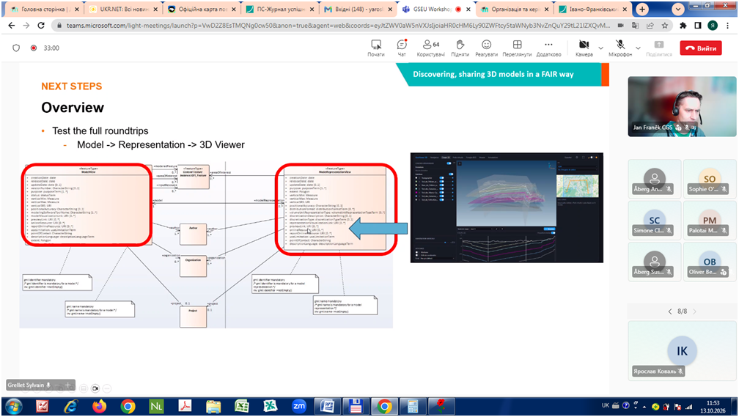Close the GSEU Workshop tab

[468, 9]
